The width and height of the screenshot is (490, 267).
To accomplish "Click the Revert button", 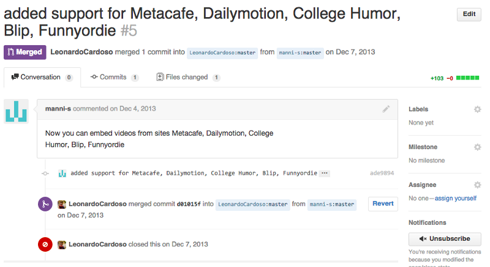I will pos(383,203).
